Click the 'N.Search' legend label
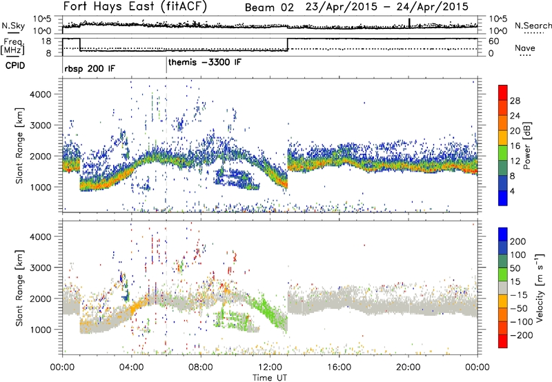The image size is (552, 382). click(x=533, y=26)
